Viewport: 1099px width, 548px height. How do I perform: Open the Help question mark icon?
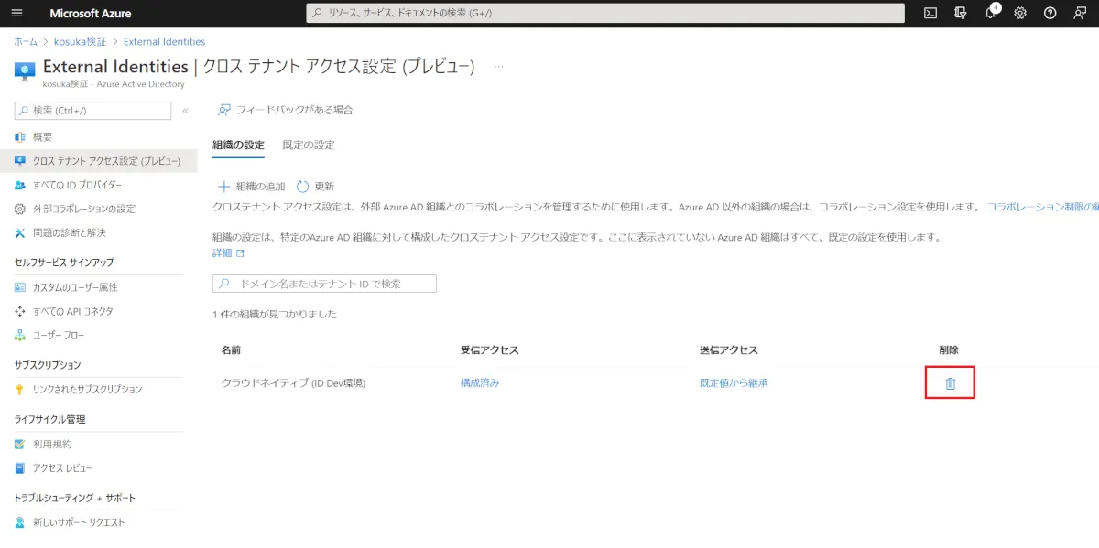1050,14
